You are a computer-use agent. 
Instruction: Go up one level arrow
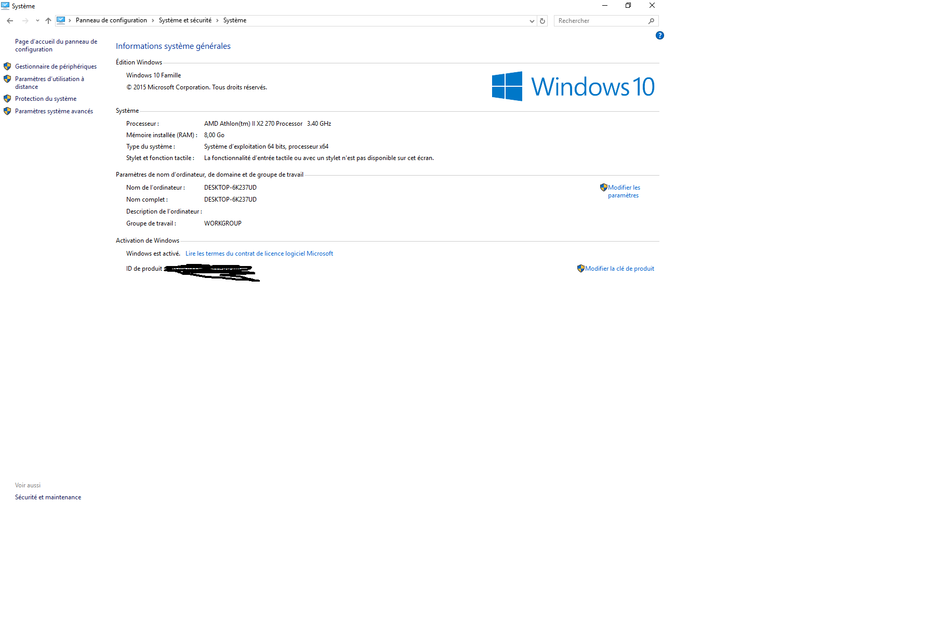click(x=48, y=21)
